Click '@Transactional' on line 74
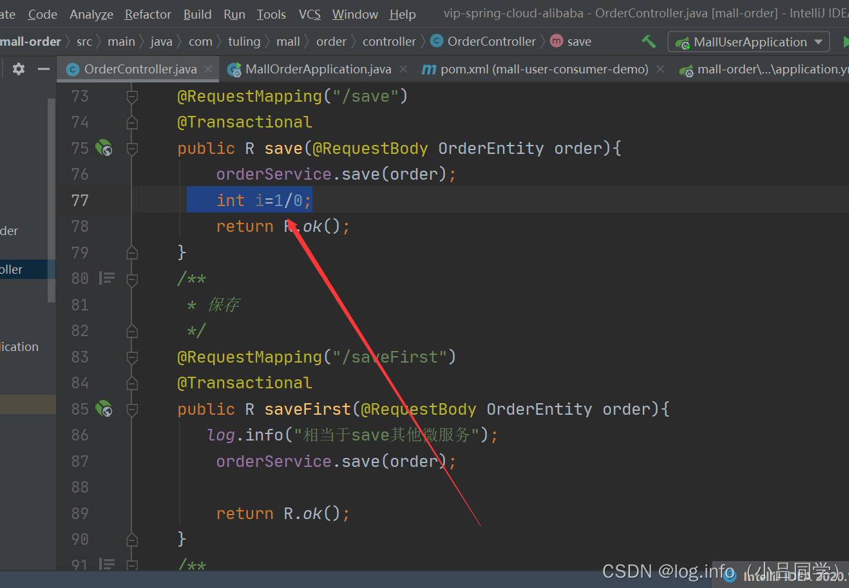Screen dimensions: 849x588 click(245, 122)
